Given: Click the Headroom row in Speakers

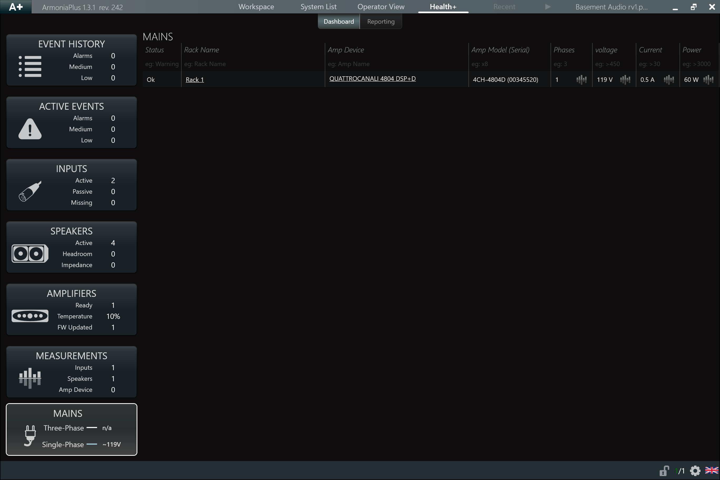Looking at the screenshot, I should (89, 254).
